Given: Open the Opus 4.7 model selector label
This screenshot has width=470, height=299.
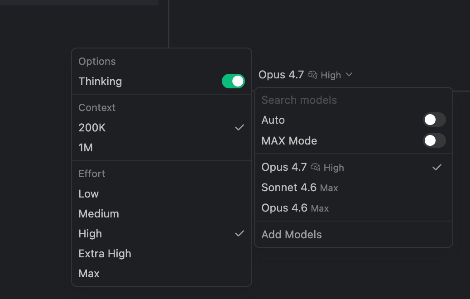Looking at the screenshot, I should (281, 75).
